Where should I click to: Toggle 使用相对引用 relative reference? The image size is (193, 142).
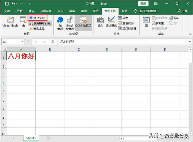coord(40,23)
